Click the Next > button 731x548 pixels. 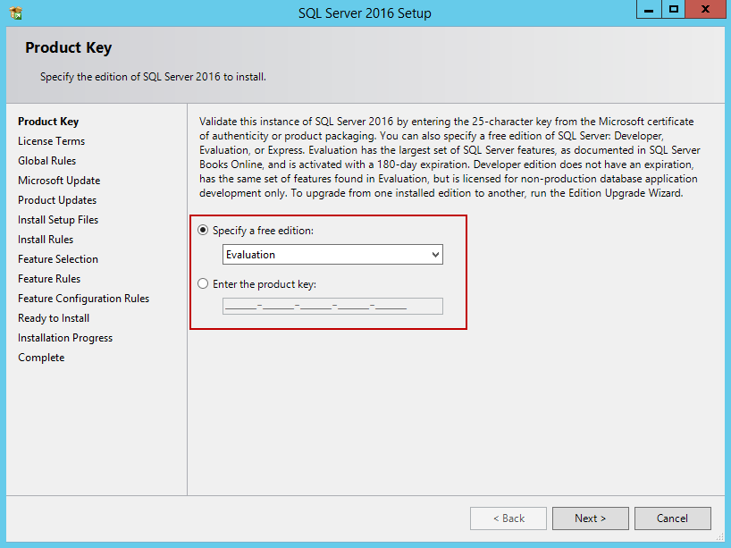click(590, 518)
